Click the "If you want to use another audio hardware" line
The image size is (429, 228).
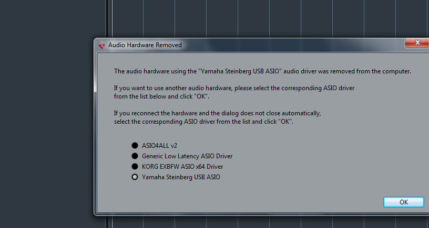pos(234,88)
